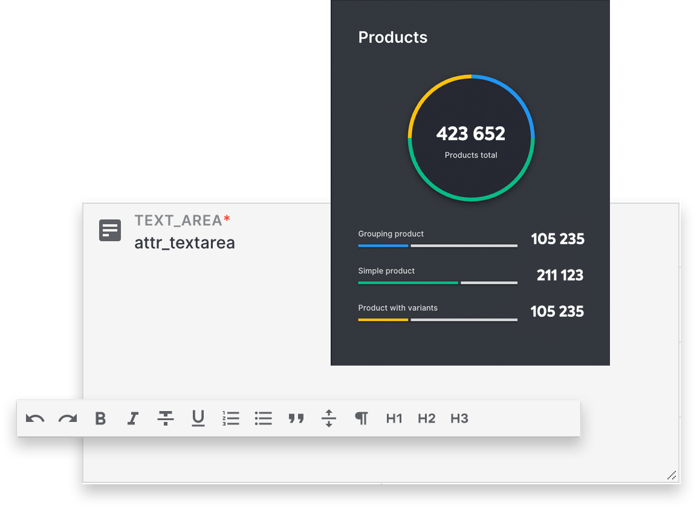Click the undo arrow icon

point(35,418)
